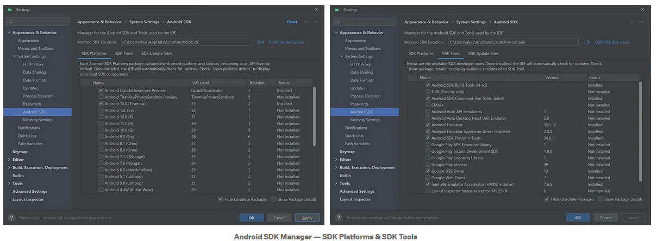
Task: Check the Android 12.0 (S) platform checkbox
Action: (101, 117)
